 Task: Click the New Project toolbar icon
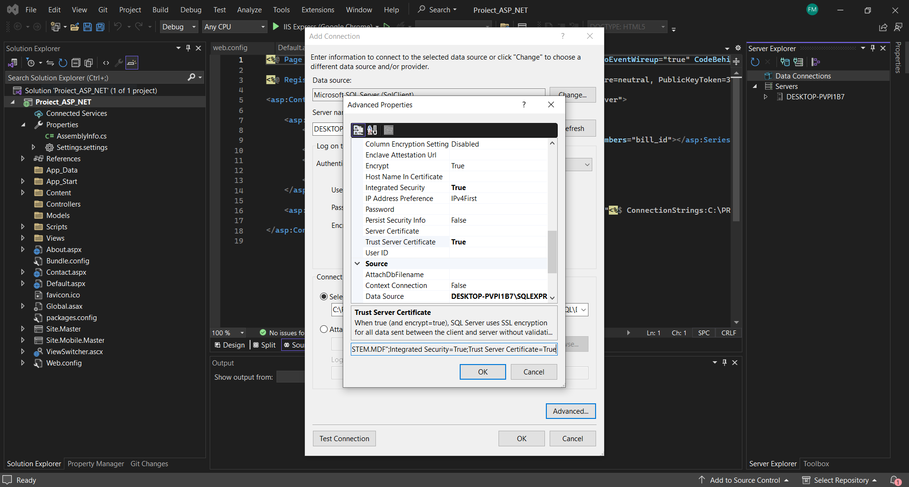[x=56, y=27]
